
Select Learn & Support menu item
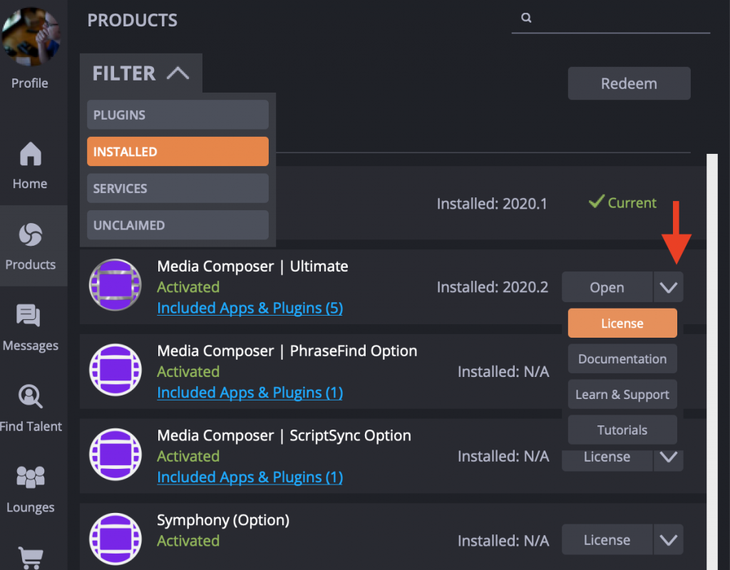[x=622, y=394]
